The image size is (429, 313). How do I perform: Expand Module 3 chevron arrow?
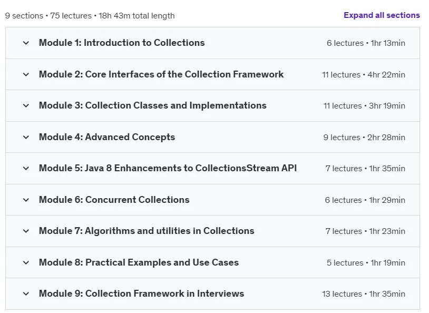pyautogui.click(x=26, y=105)
